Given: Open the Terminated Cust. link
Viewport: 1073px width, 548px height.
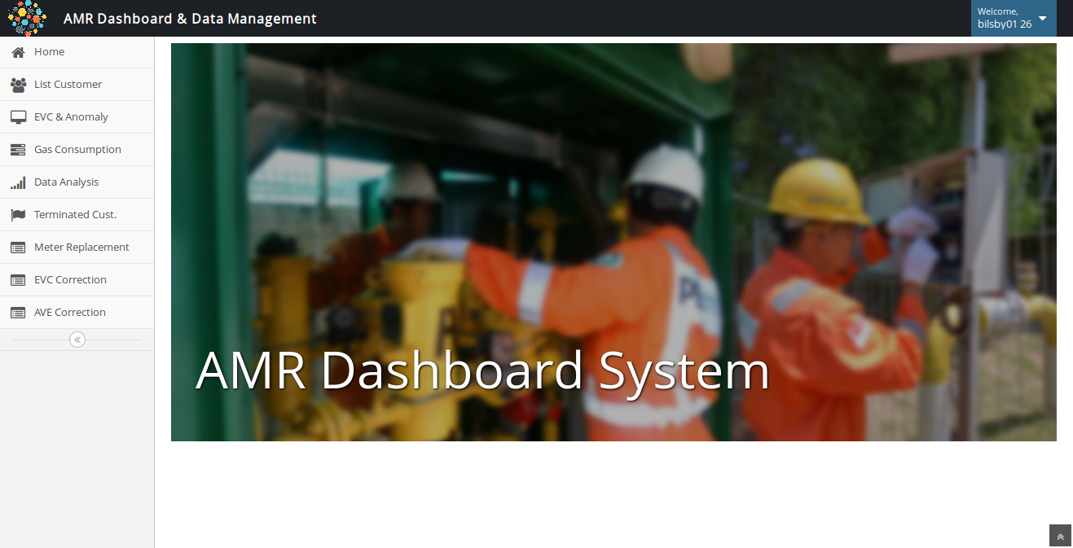Looking at the screenshot, I should point(75,215).
